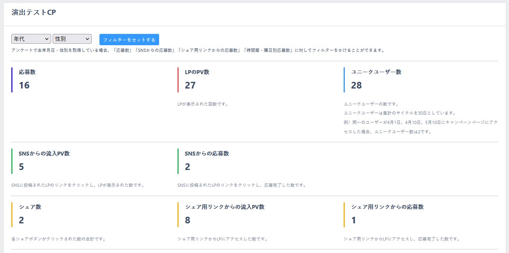Select the ユニークユーザー数 value 28
The width and height of the screenshot is (509, 253).
[356, 85]
